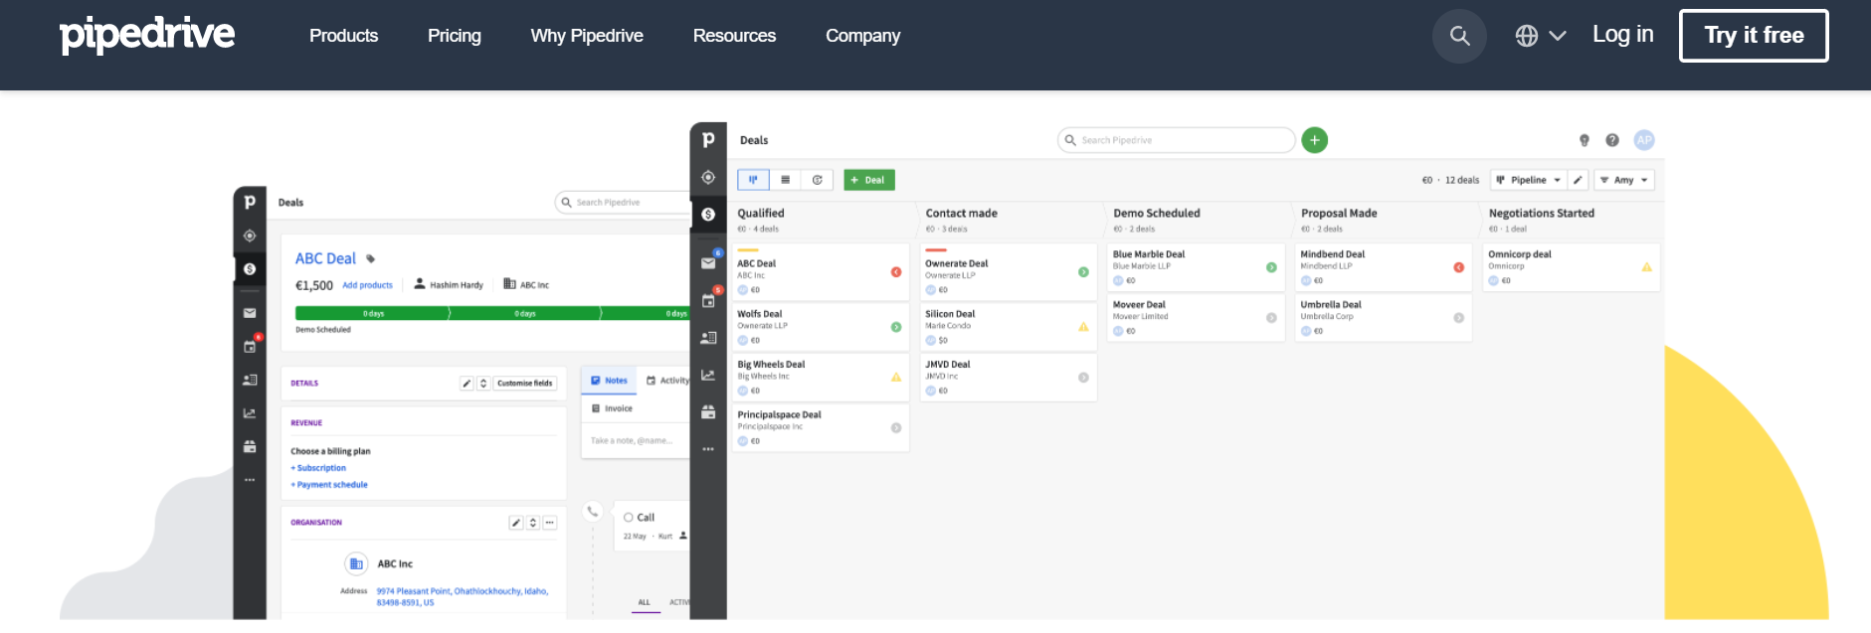
Task: Click the search magnifier icon in header
Action: point(1459,36)
